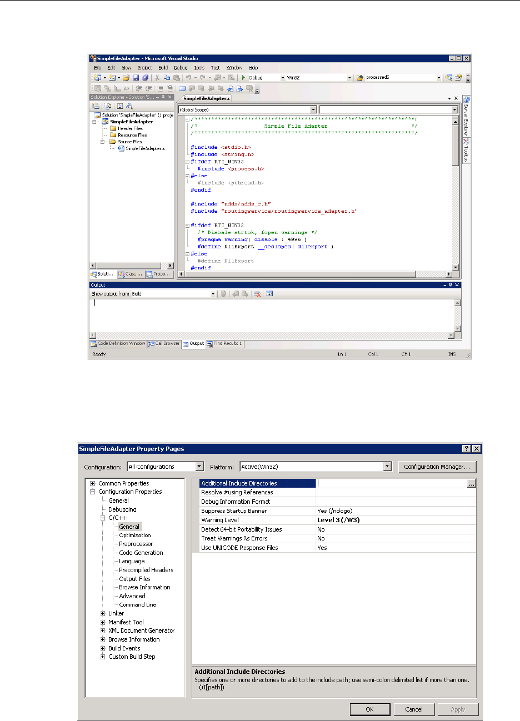Open the Tools menu
The image size is (520, 721).
point(199,68)
